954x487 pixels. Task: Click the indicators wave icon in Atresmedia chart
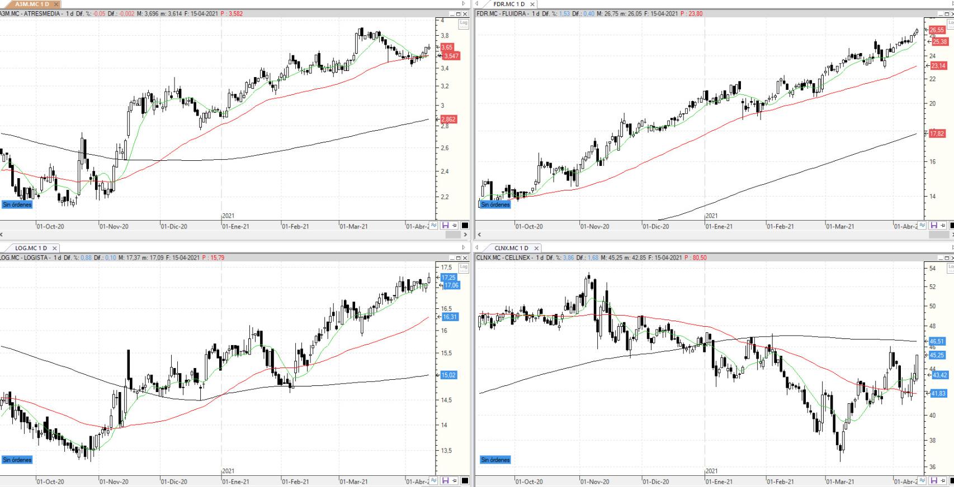tap(434, 226)
